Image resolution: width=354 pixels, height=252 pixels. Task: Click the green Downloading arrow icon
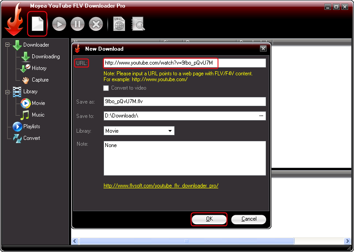[26, 57]
